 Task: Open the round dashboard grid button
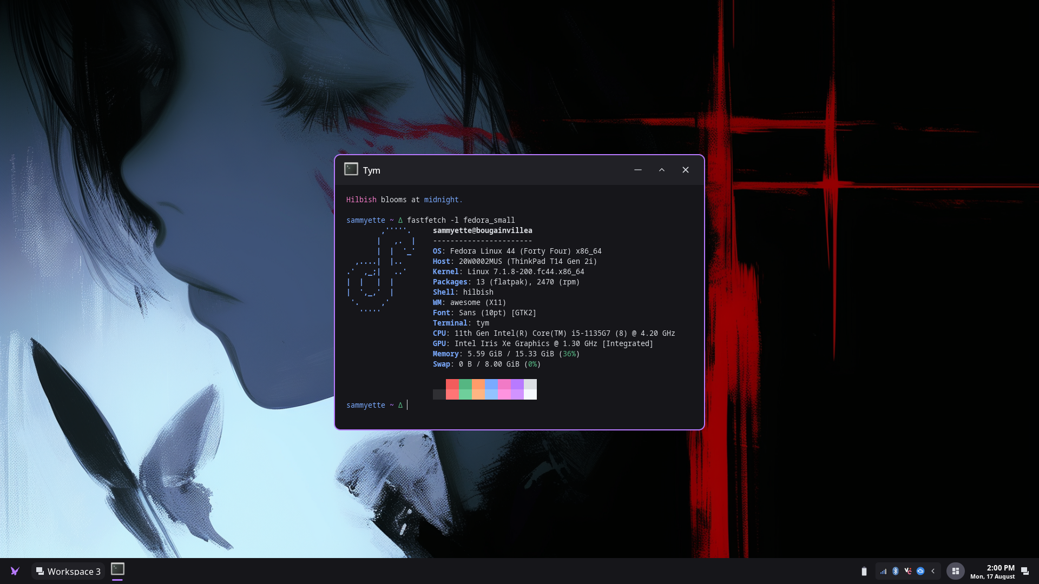click(956, 571)
